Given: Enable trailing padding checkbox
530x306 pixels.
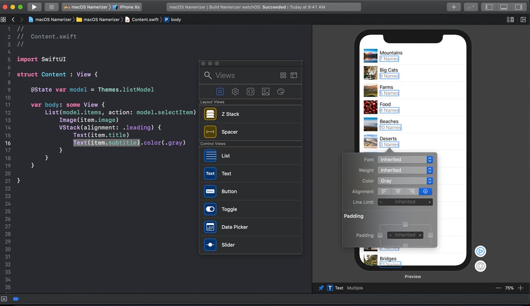Looking at the screenshot, I should 431,235.
